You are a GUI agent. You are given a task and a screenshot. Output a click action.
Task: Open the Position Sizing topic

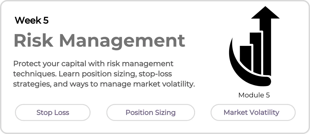tap(151, 113)
